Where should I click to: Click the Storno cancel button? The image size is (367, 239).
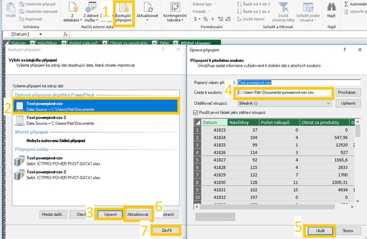click(348, 231)
